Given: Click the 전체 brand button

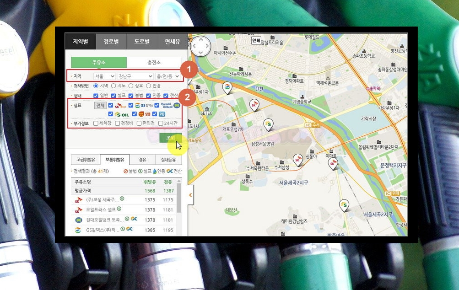Looking at the screenshot, I should pos(100,105).
